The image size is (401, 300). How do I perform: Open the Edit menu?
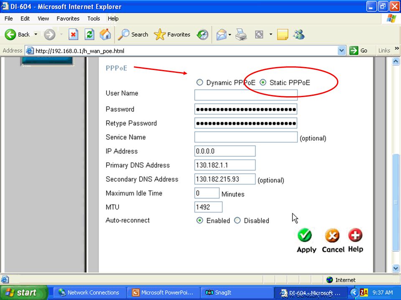pos(25,19)
